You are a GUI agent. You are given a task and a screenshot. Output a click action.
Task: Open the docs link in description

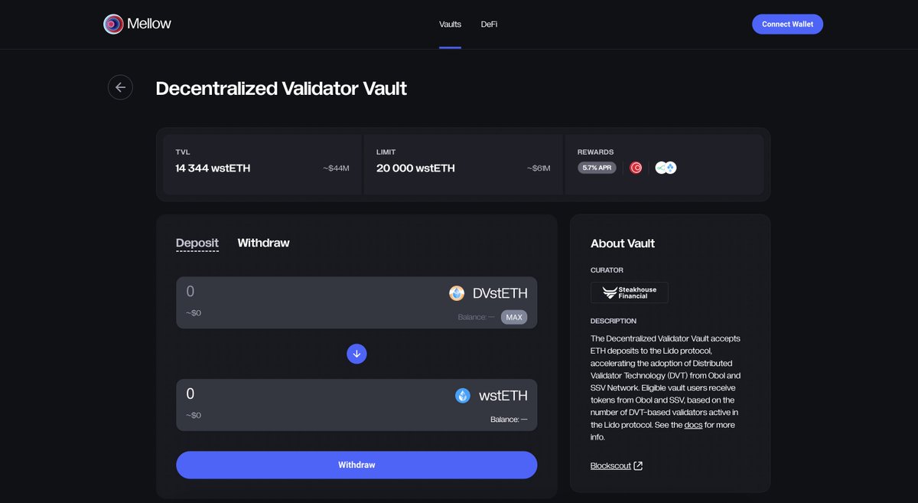[x=693, y=425]
